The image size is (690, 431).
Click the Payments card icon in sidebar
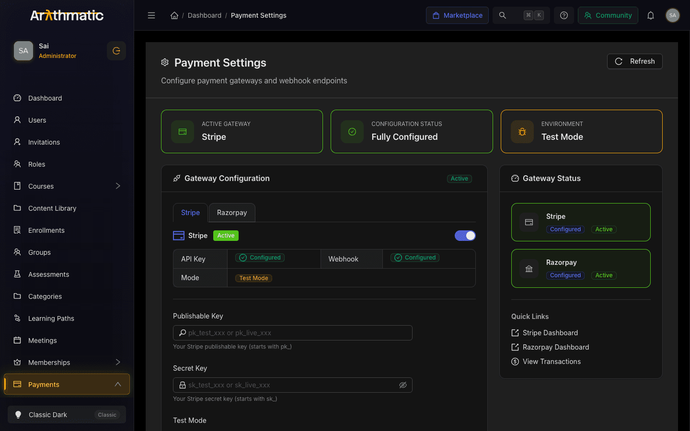click(x=17, y=385)
